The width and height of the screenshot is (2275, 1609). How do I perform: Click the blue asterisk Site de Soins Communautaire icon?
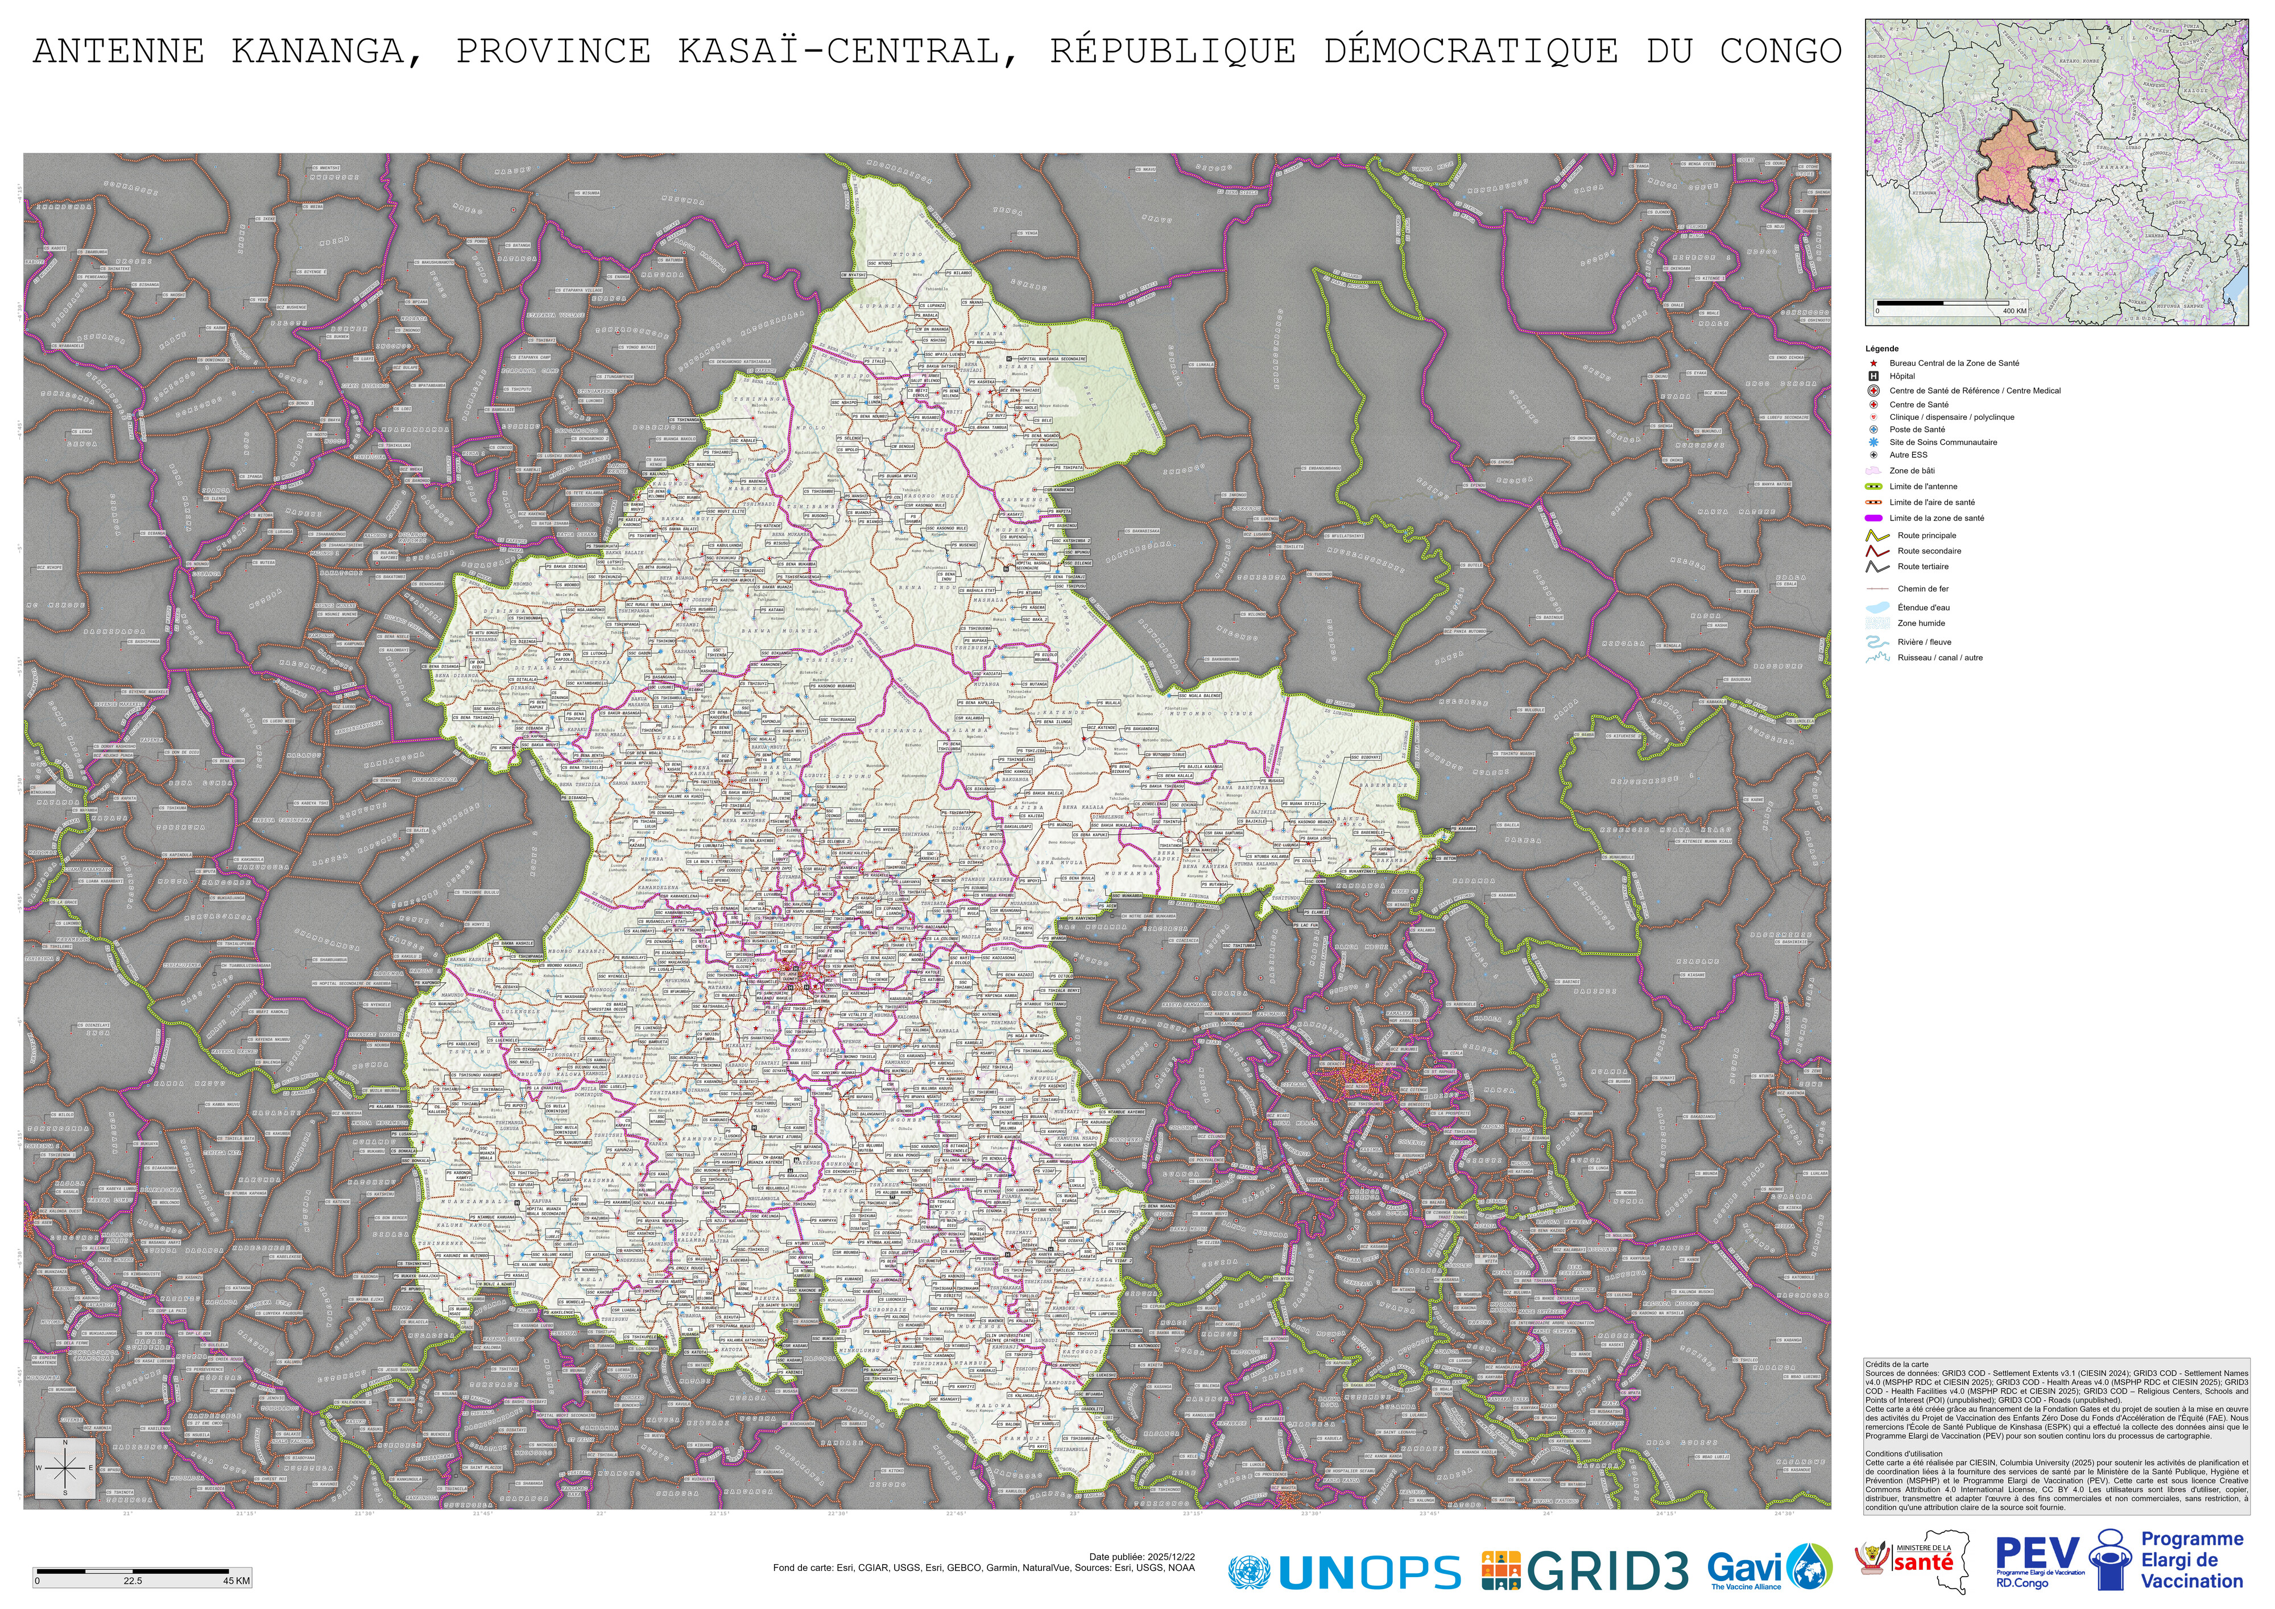[x=1873, y=443]
